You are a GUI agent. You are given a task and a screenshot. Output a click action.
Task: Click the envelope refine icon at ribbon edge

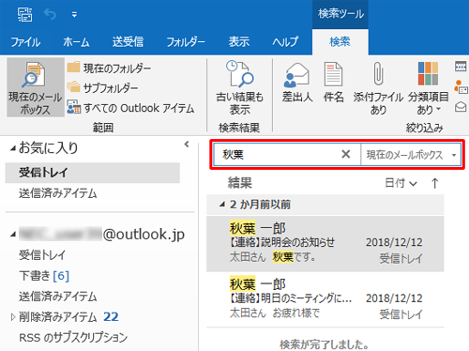(x=461, y=107)
